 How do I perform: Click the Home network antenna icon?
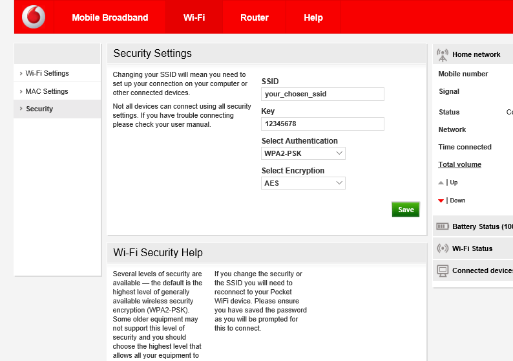[x=443, y=54]
